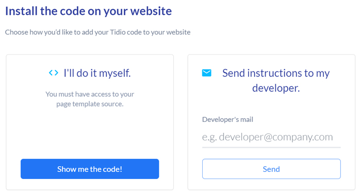Focus the developer email input field
This screenshot has width=361, height=196.
point(271,137)
